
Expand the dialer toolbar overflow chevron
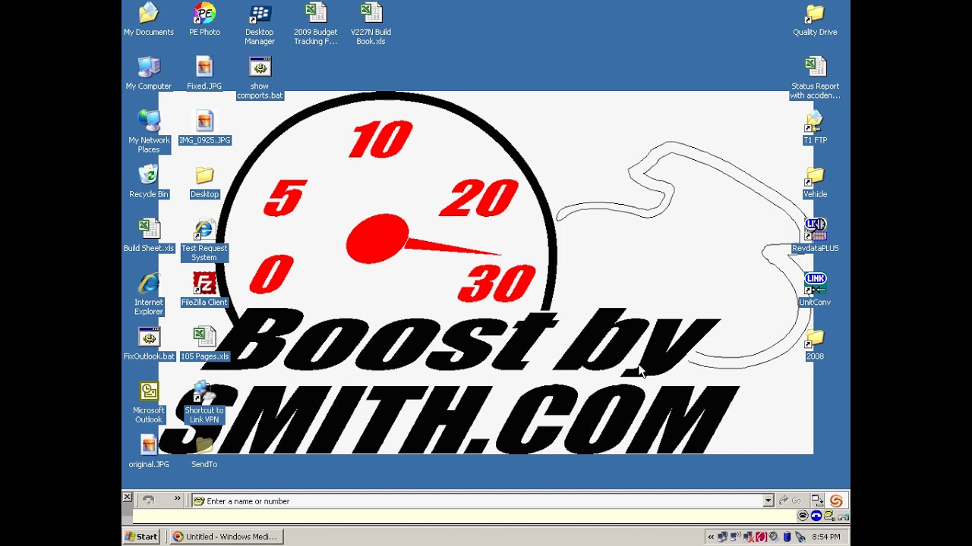(x=178, y=498)
